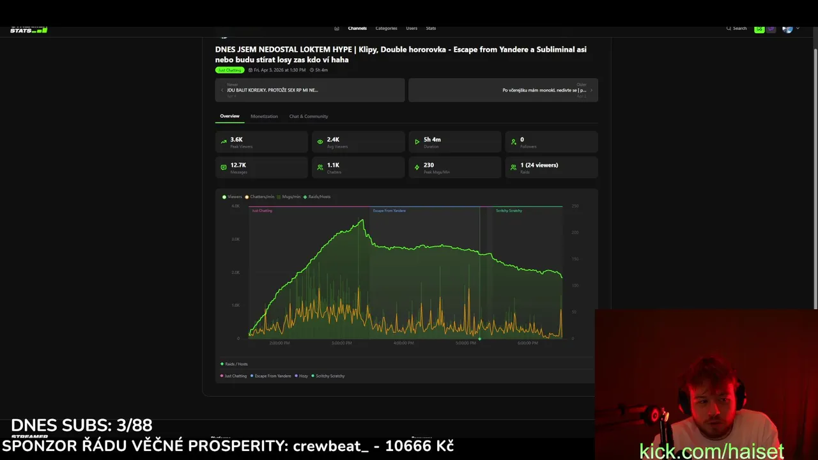Click the Avg Viewers eye icon
Screen dimensions: 818x460
[320, 142]
